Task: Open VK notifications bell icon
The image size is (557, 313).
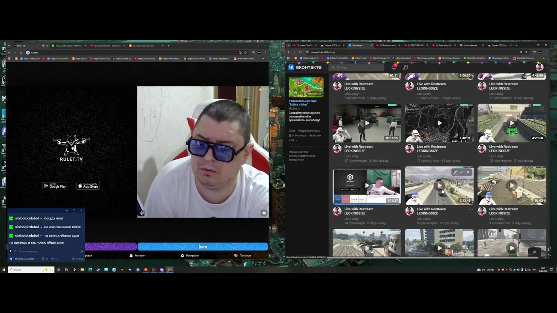Action: (394, 67)
